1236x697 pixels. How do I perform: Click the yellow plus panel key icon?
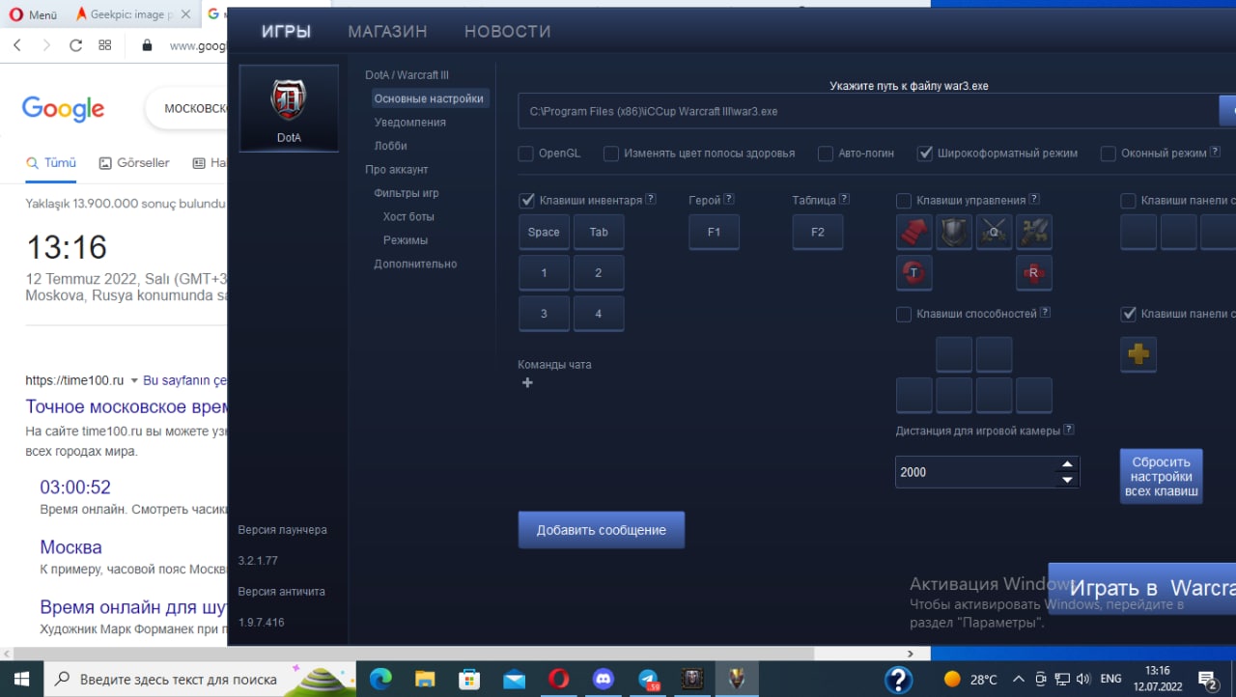tap(1138, 354)
